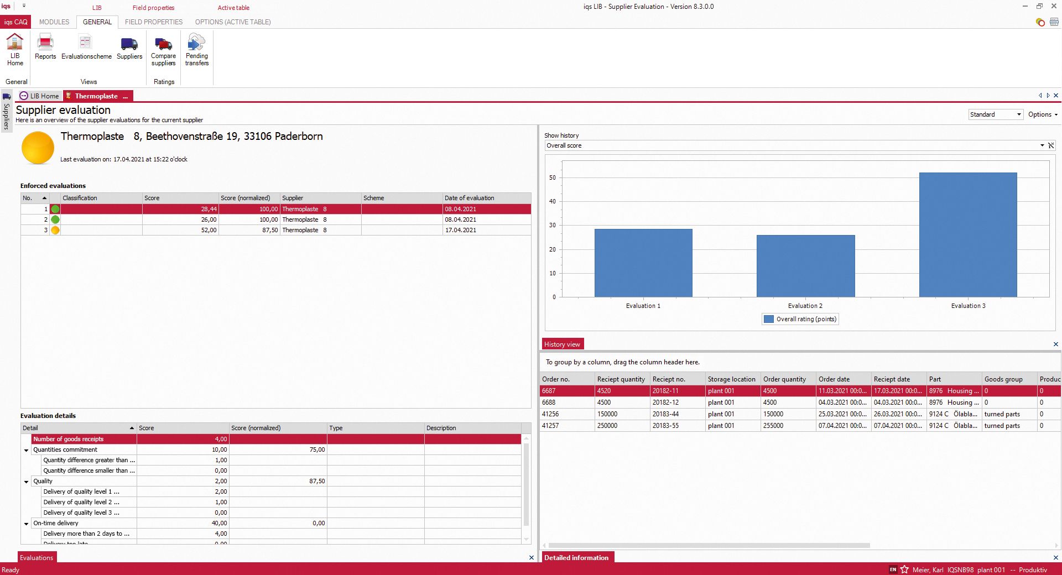This screenshot has height=575, width=1062.
Task: Click the history table horizontal scrollbar
Action: pyautogui.click(x=709, y=545)
